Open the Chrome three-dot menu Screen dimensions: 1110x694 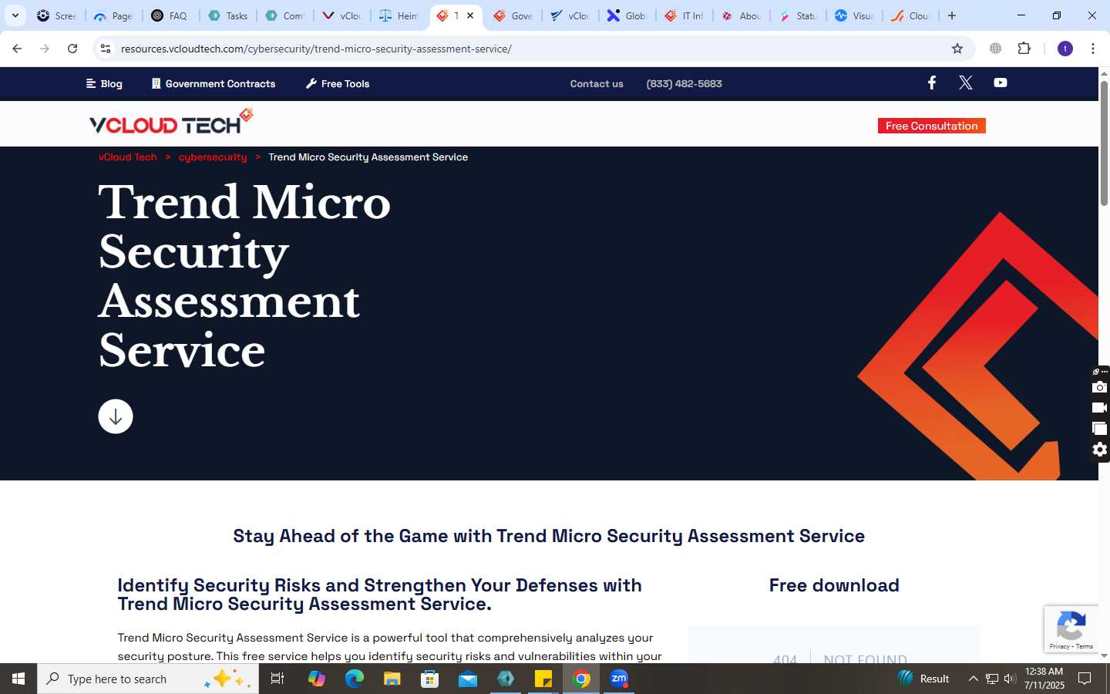point(1093,49)
